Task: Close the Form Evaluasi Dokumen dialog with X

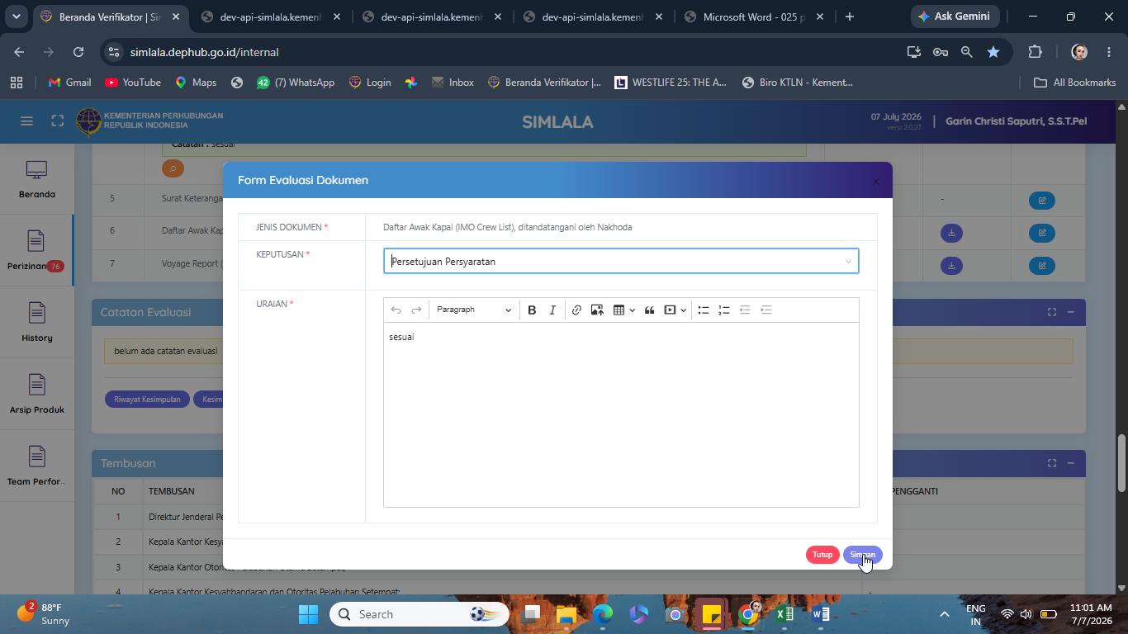Action: click(876, 181)
